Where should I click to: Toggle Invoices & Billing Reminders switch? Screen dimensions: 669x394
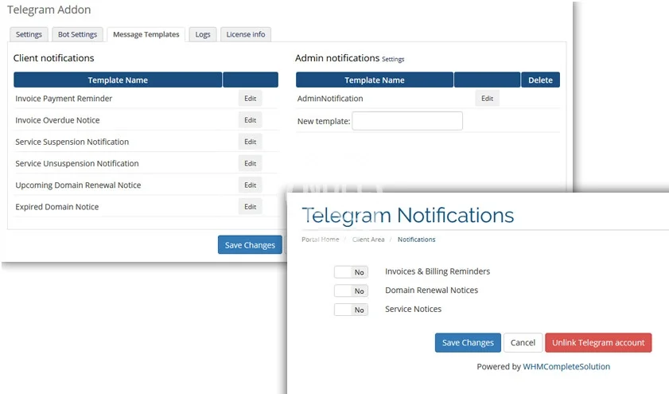(x=351, y=272)
